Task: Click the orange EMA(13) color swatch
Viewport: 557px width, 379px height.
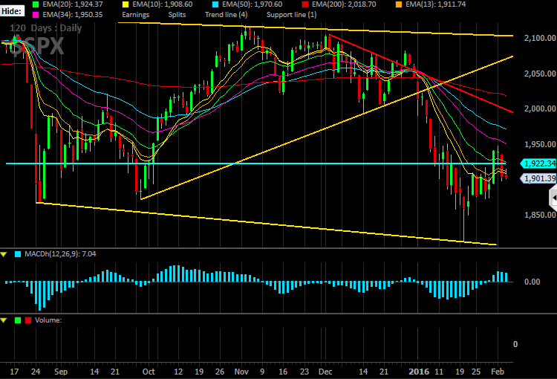Action: click(x=399, y=4)
